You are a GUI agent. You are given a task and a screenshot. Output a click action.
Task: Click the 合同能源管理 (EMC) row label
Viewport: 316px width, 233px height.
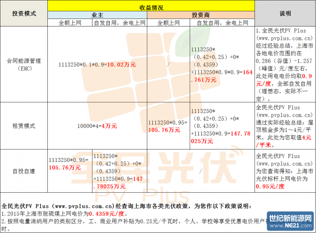tap(24, 64)
